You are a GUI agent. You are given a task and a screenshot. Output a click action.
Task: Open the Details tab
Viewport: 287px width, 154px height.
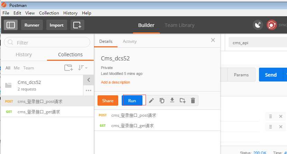tap(106, 41)
